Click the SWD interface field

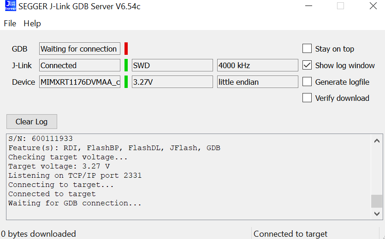coord(172,65)
